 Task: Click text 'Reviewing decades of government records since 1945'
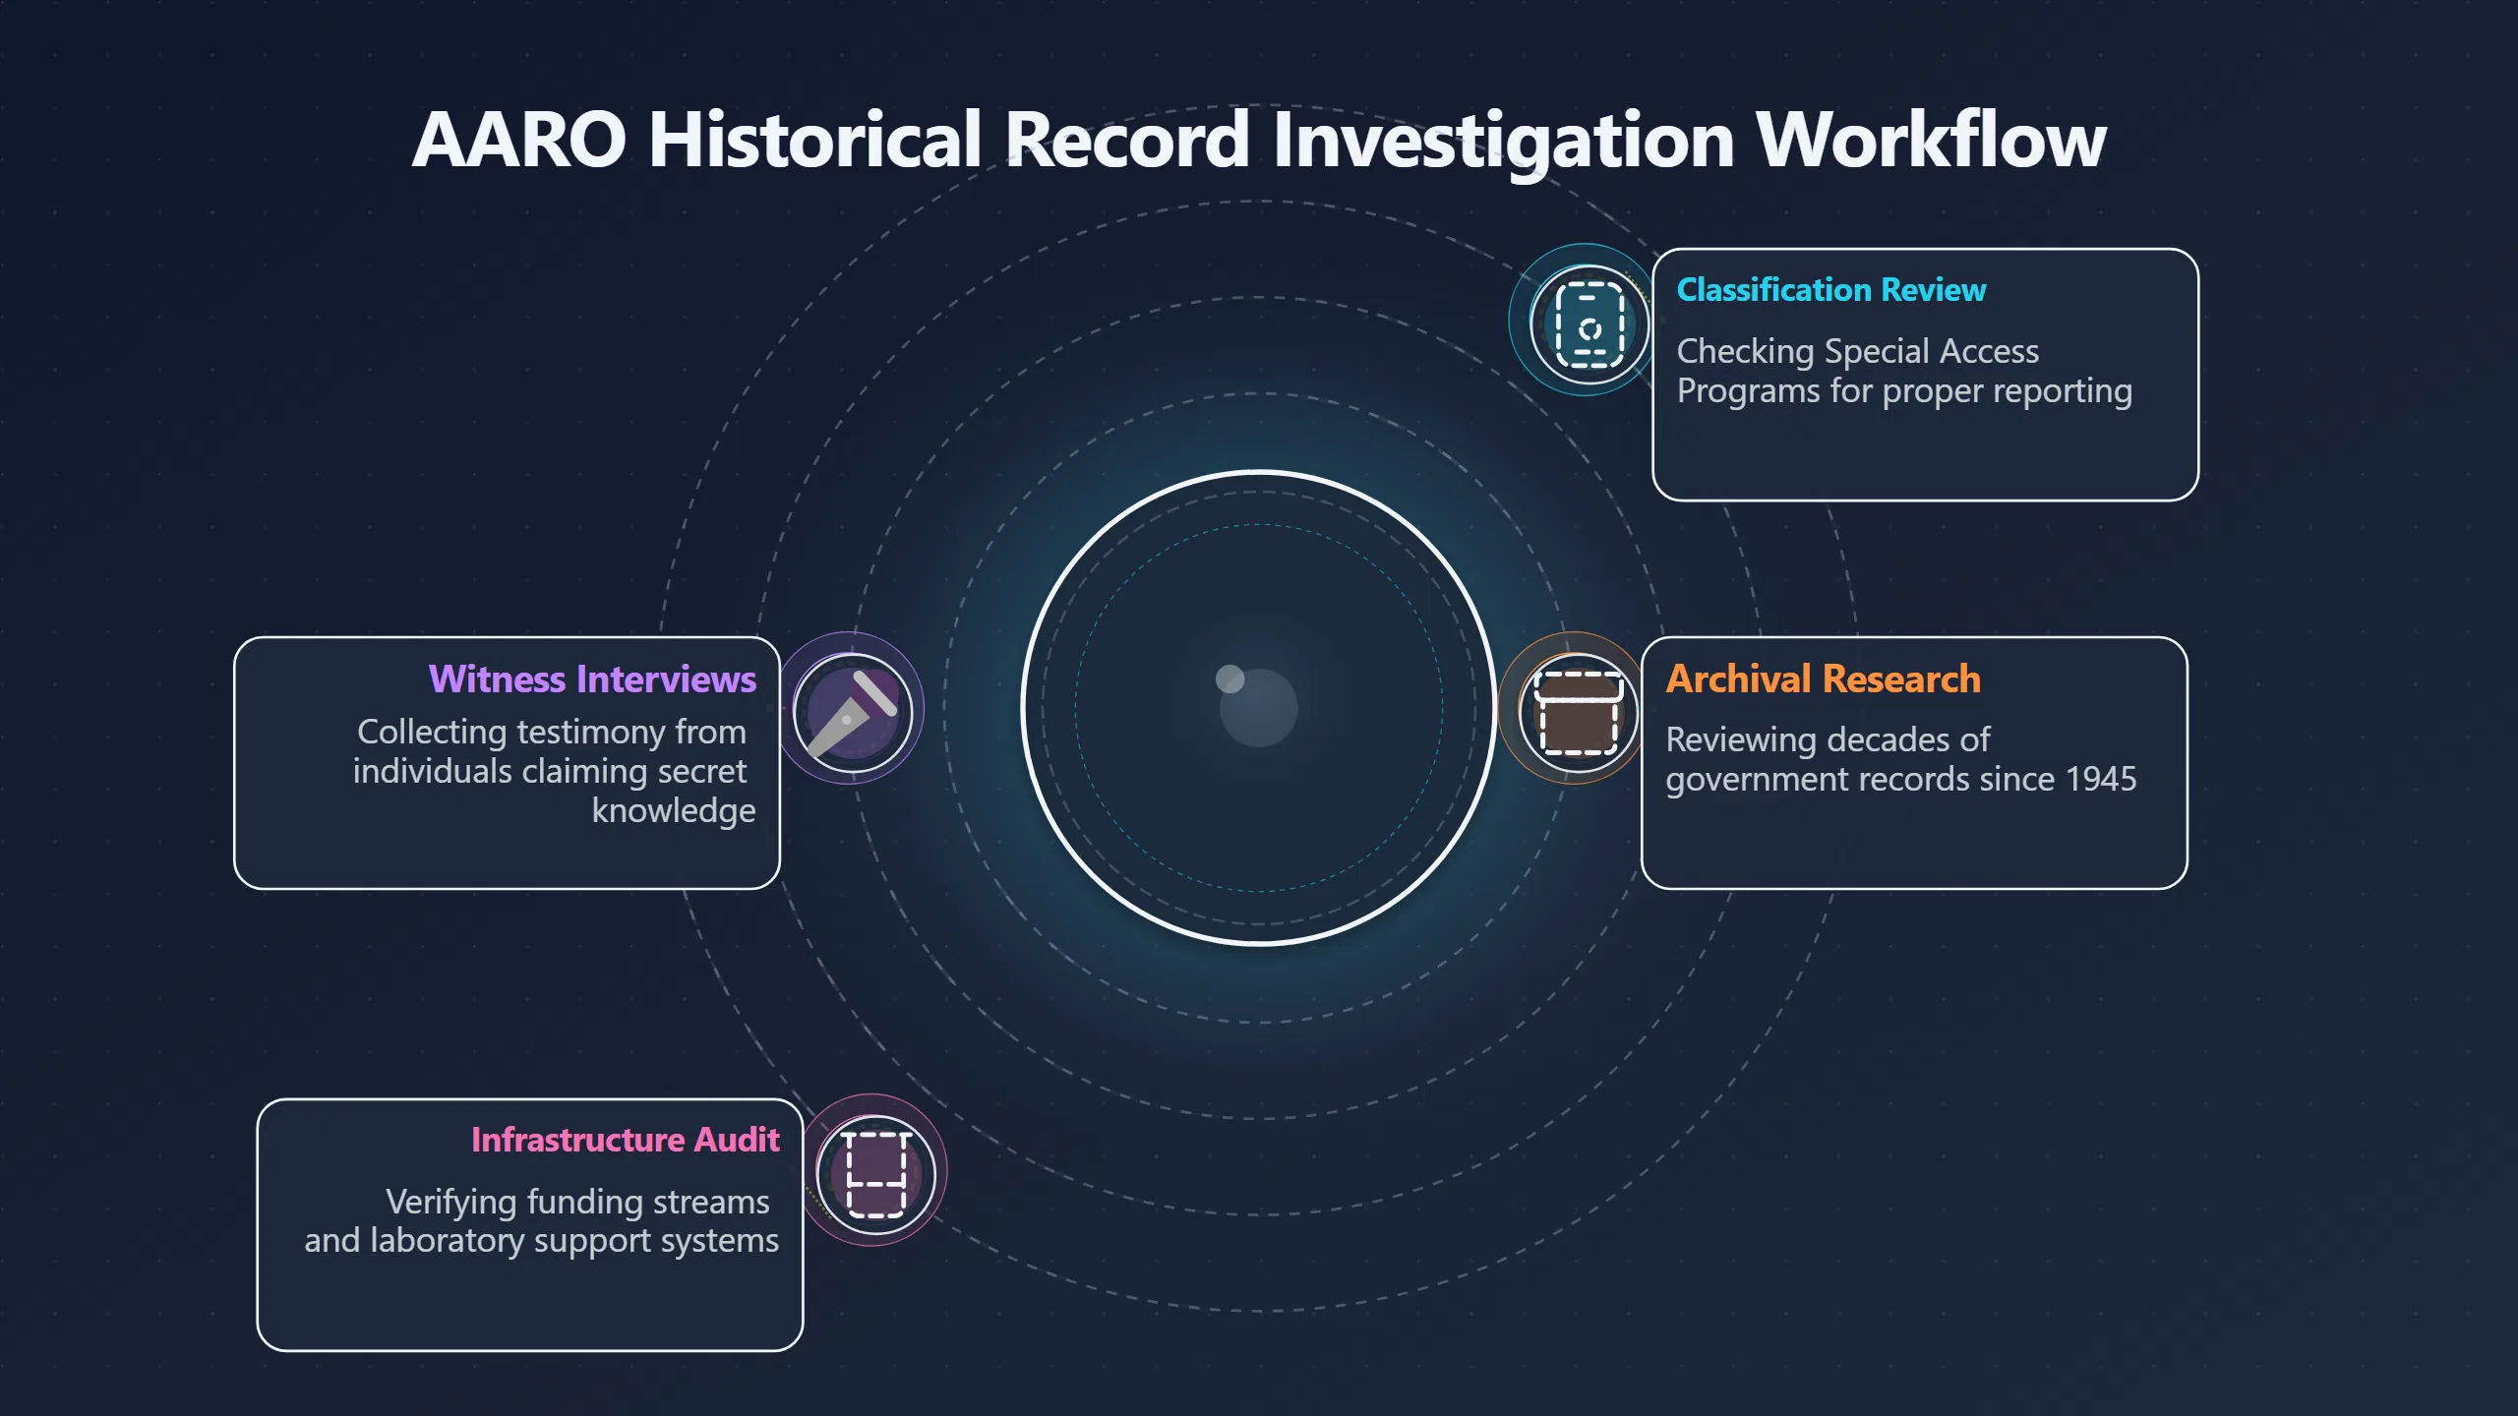(x=1900, y=760)
